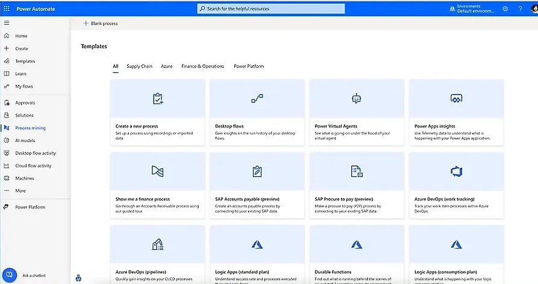The image size is (538, 284).
Task: Open the settings gear icon
Action: click(x=505, y=9)
